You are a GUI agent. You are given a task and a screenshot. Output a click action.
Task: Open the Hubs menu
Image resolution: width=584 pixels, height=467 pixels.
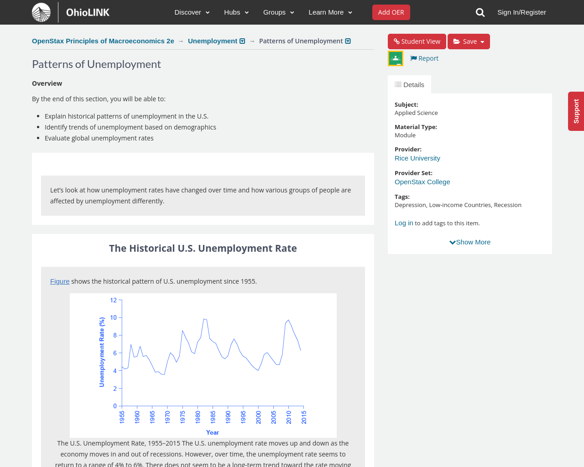click(x=236, y=12)
